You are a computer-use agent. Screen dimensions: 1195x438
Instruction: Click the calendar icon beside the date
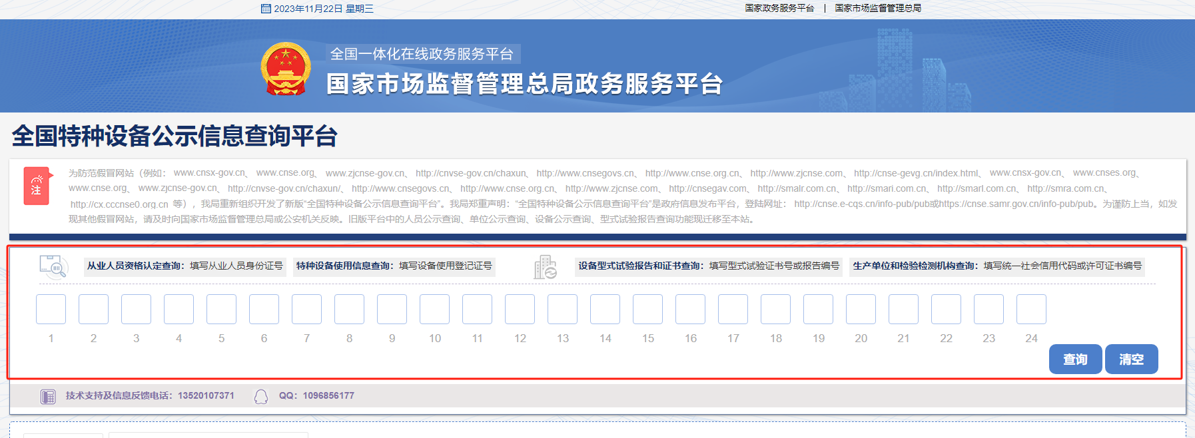[x=266, y=9]
